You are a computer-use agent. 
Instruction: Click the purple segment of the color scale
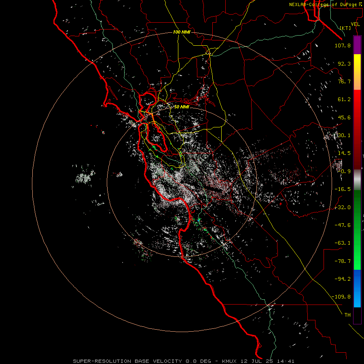tap(357, 45)
